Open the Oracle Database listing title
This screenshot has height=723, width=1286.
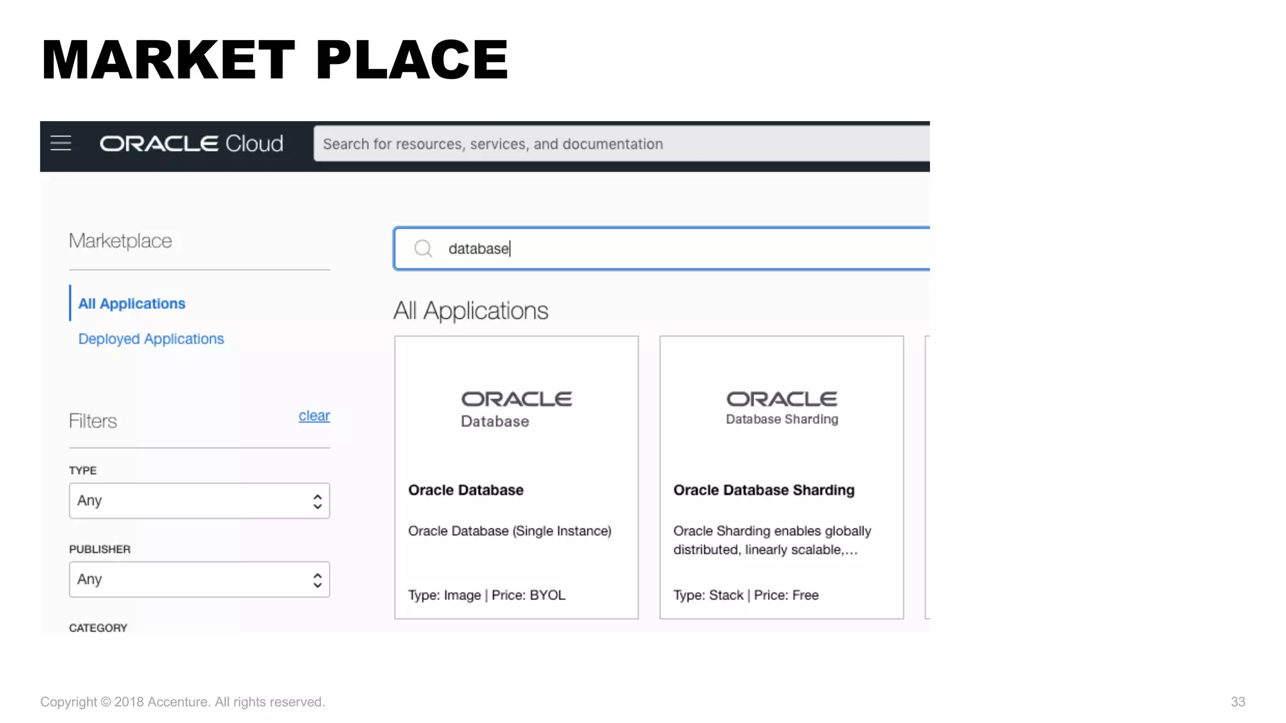pos(466,490)
